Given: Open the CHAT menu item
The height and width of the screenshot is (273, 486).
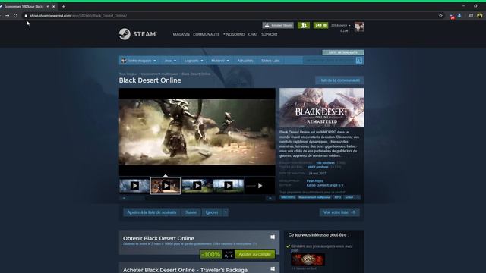Looking at the screenshot, I should tap(253, 34).
